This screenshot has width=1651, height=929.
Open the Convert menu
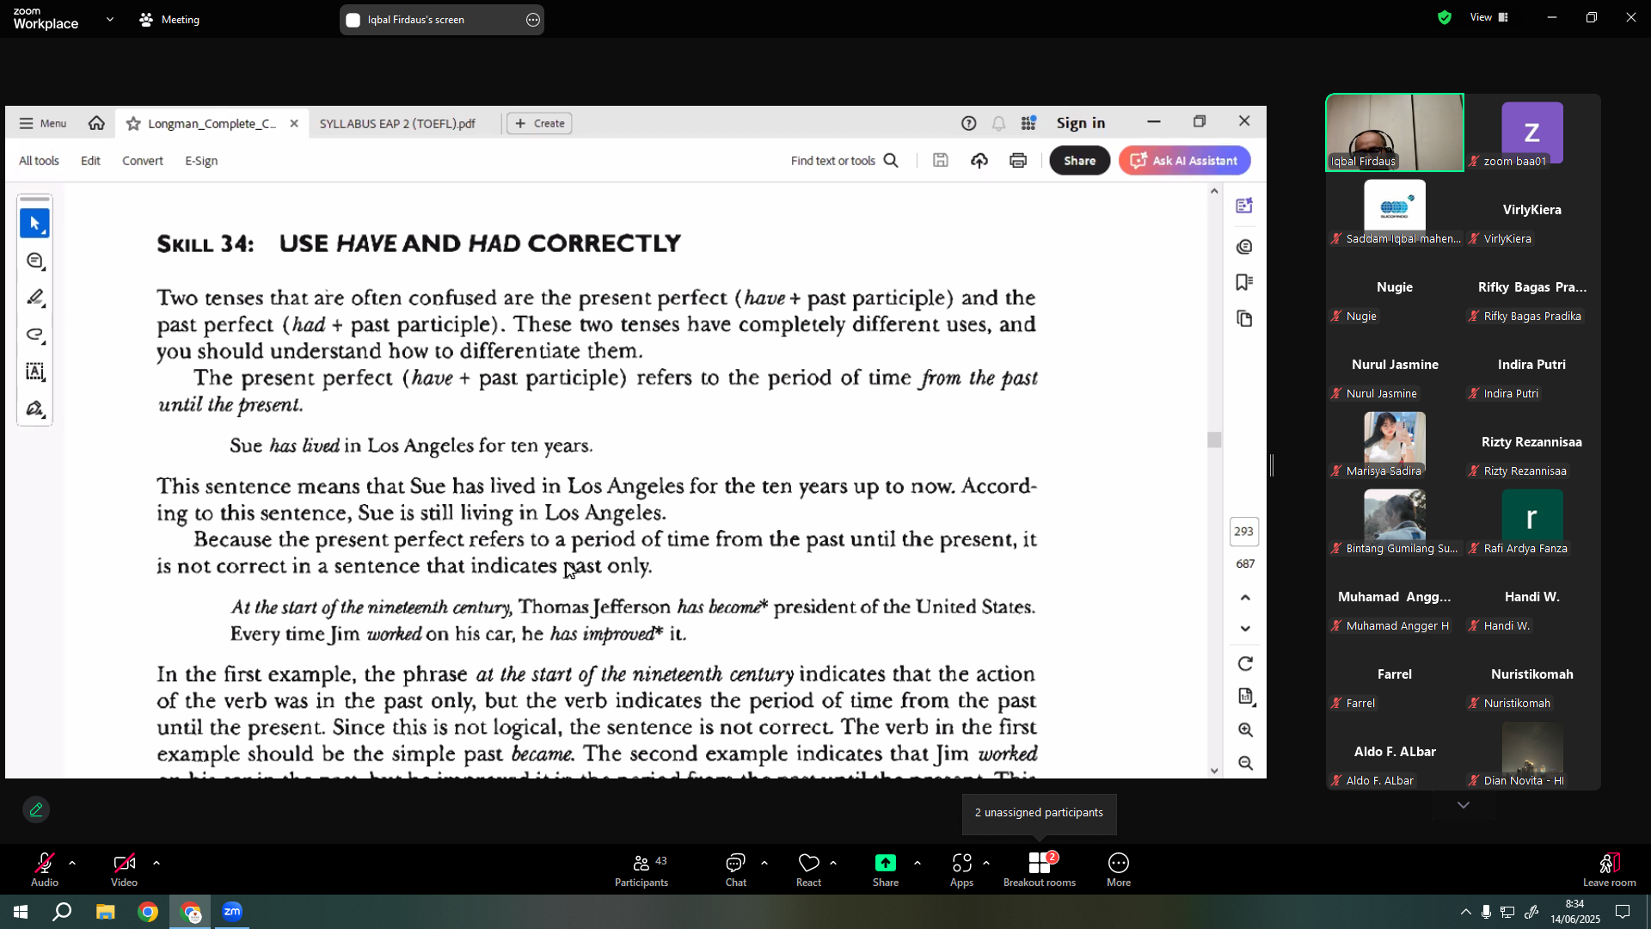point(143,161)
